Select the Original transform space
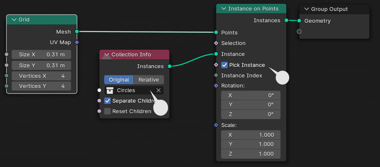Screen dimensions: 380x167 pyautogui.click(x=119, y=80)
